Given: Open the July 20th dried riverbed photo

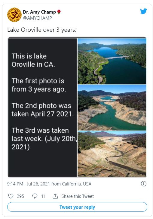Looking at the screenshot, I should (x=112, y=154).
